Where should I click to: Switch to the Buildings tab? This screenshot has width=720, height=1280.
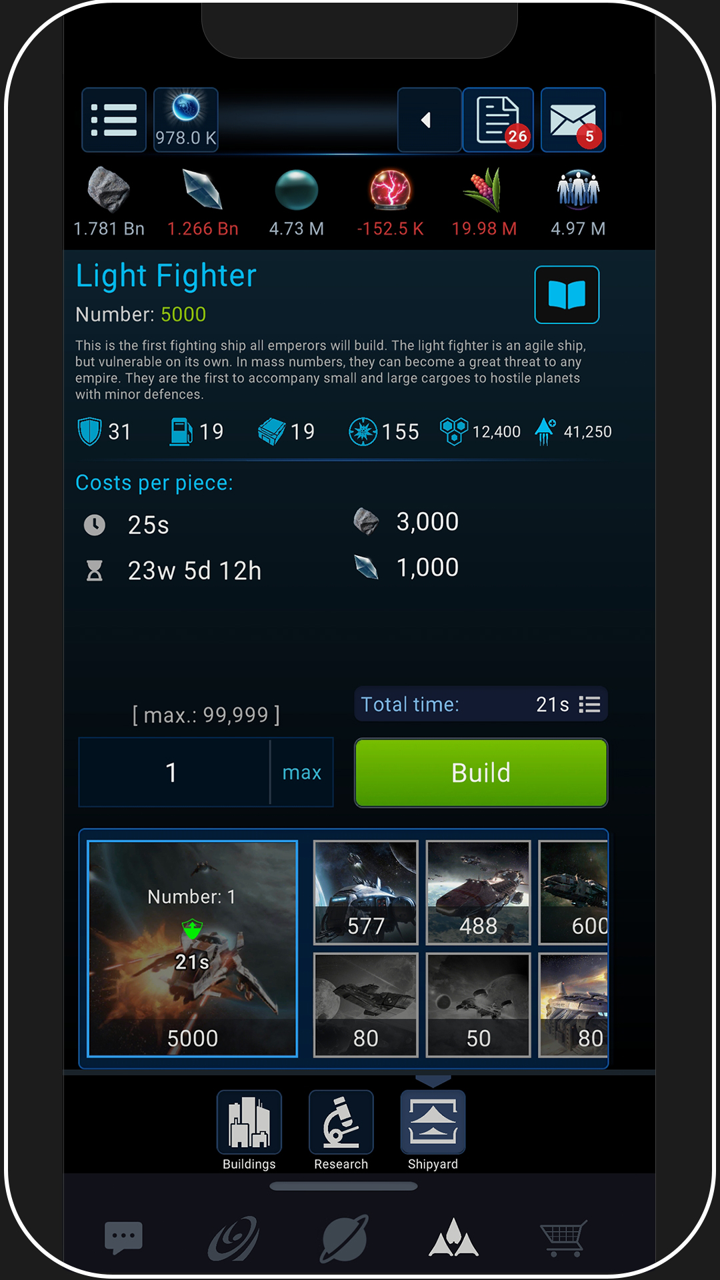tap(249, 1131)
